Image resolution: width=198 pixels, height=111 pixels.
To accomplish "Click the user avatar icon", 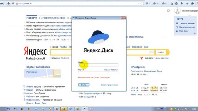I will click(177, 11).
